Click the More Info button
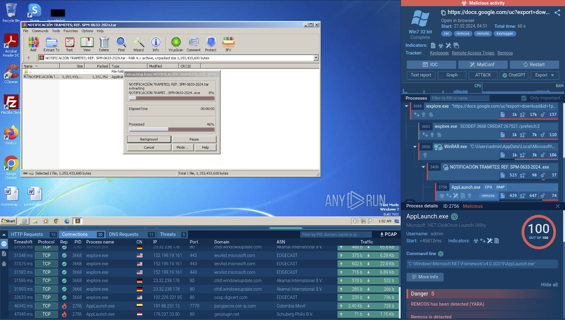Screen dimensions: 565x320 (x=425, y=277)
